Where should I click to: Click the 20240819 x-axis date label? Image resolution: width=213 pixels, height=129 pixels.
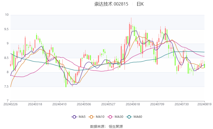click(x=204, y=104)
